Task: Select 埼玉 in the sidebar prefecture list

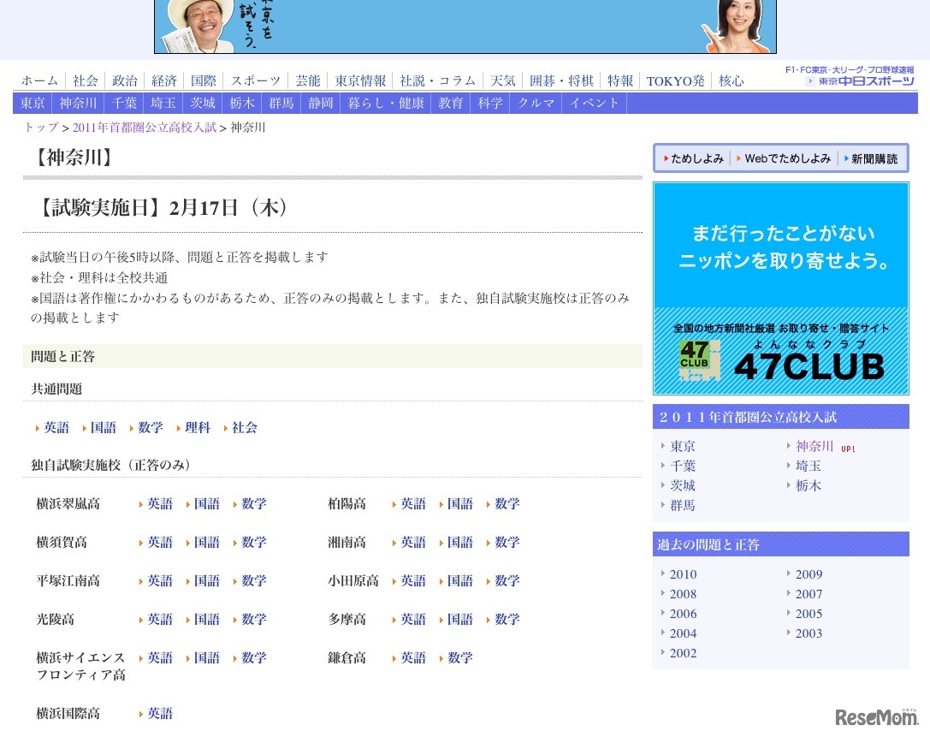Action: (x=809, y=466)
